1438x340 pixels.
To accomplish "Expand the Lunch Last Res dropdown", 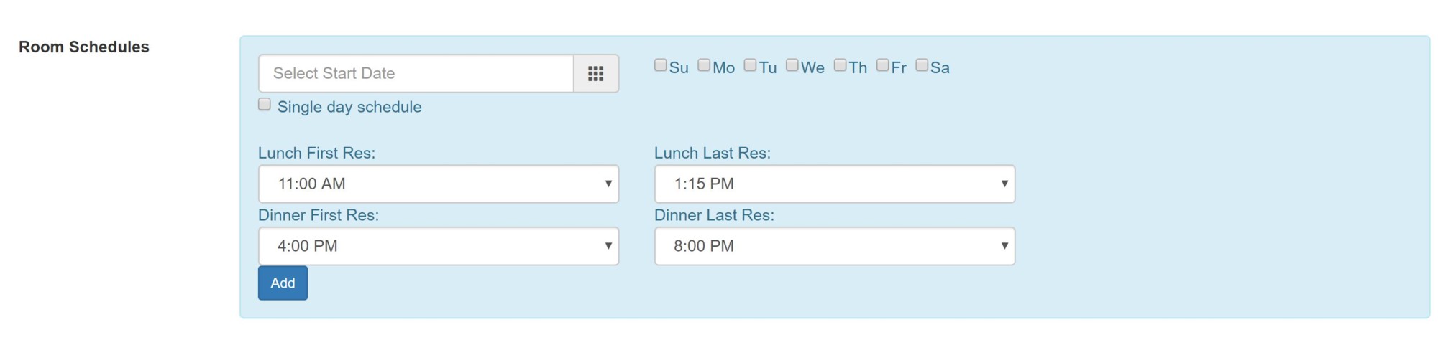I will 834,184.
